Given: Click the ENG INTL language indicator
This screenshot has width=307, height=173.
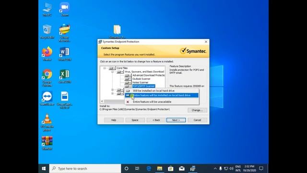Looking at the screenshot, I should click(x=238, y=169).
